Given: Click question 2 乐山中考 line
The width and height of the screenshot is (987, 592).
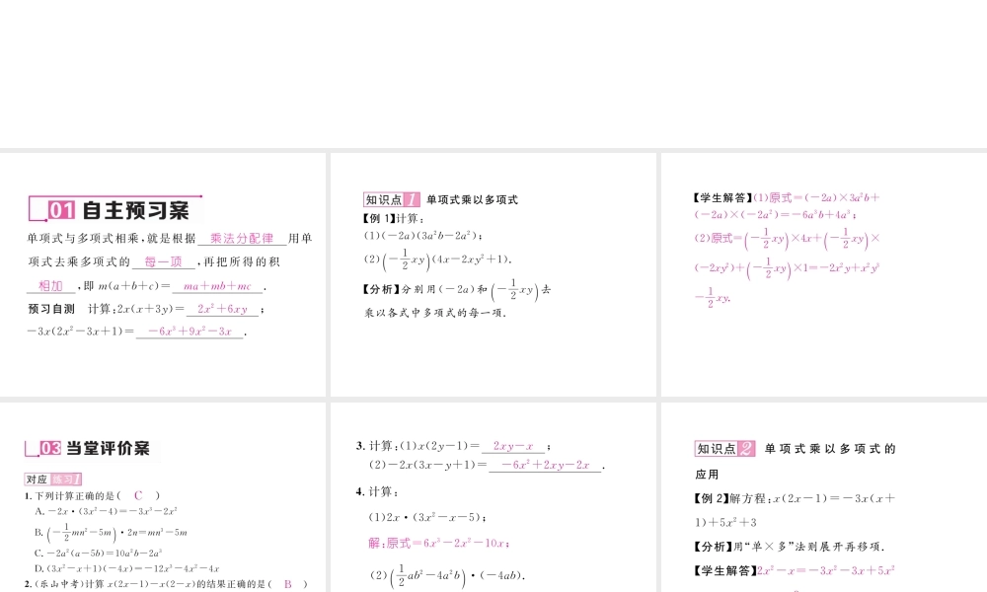Looking at the screenshot, I should pos(166,584).
